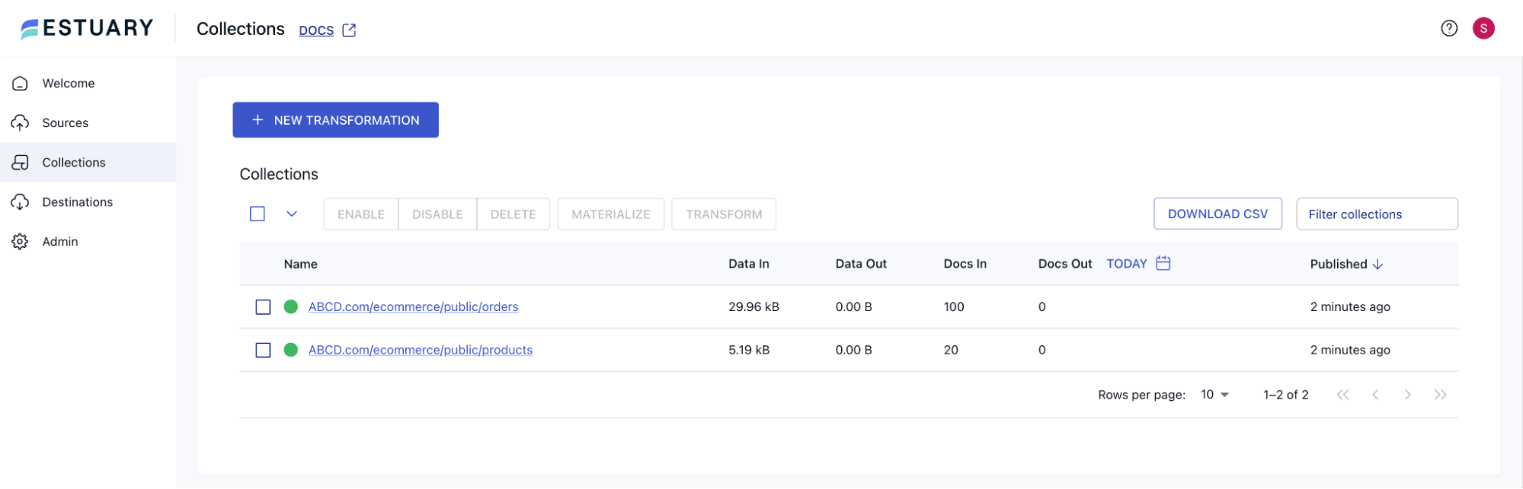Check the products collection row checkbox
The width and height of the screenshot is (1523, 489).
click(263, 350)
